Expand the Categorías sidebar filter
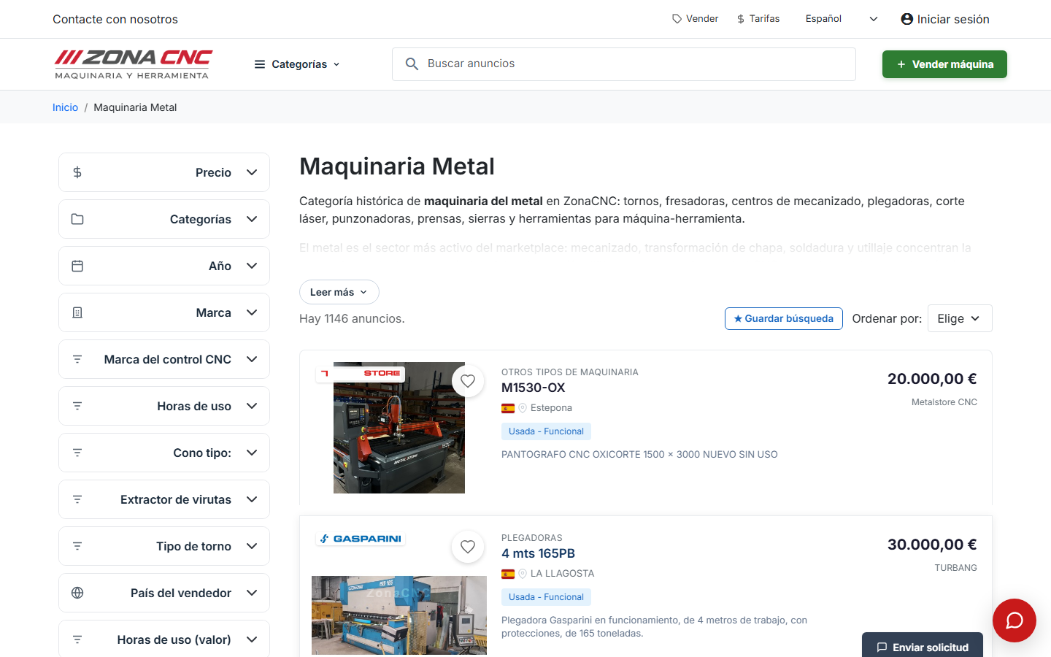 point(164,219)
